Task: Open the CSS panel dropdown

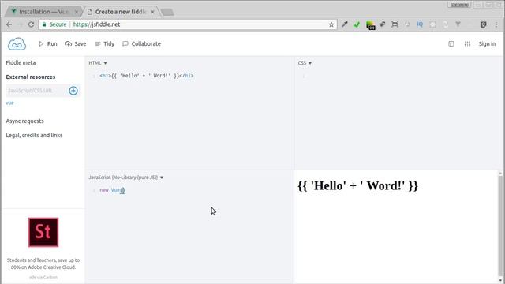Action: click(305, 63)
